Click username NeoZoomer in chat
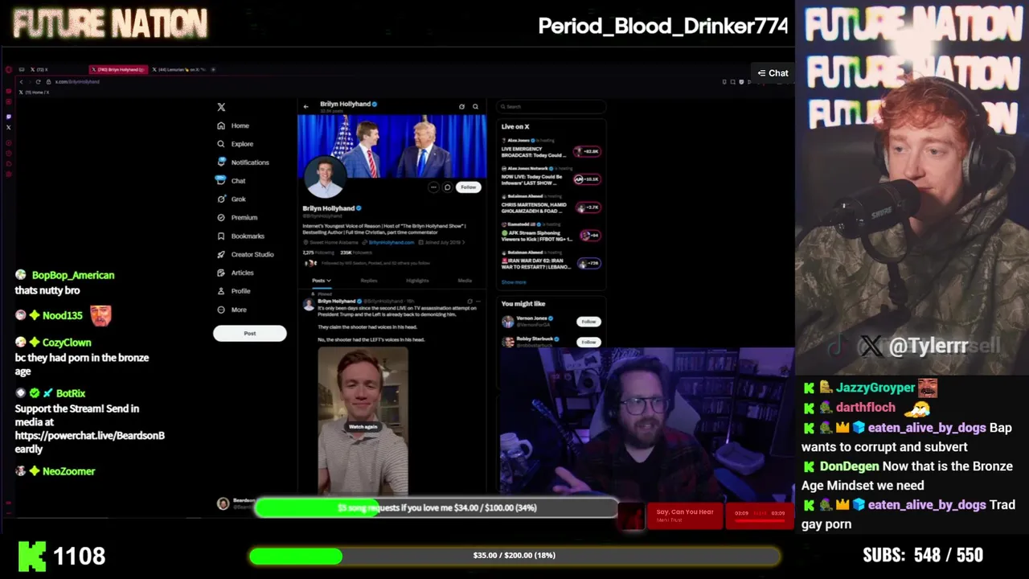1029x579 pixels. (x=68, y=471)
